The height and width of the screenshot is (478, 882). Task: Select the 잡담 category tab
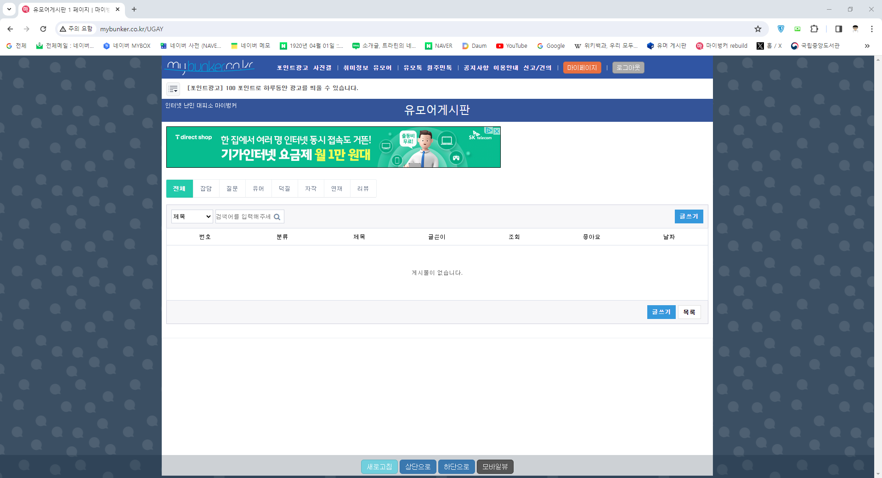pyautogui.click(x=206, y=189)
